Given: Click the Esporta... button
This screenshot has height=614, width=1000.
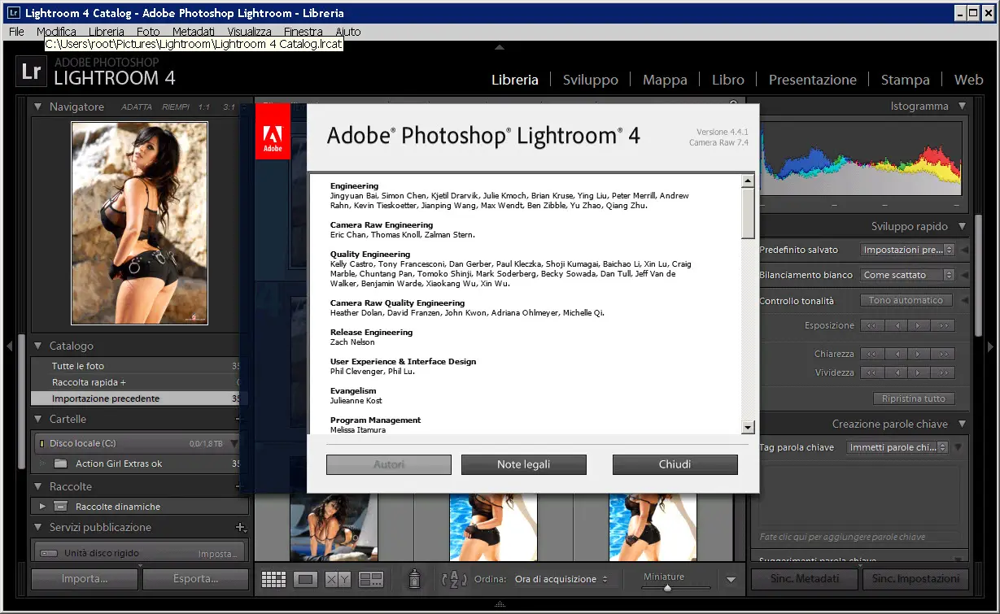Looking at the screenshot, I should click(195, 579).
